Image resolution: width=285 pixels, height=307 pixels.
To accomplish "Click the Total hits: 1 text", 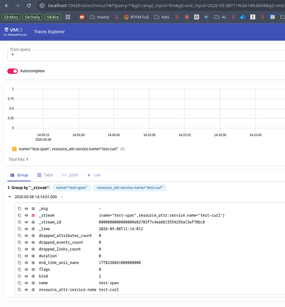I will coord(18,159).
